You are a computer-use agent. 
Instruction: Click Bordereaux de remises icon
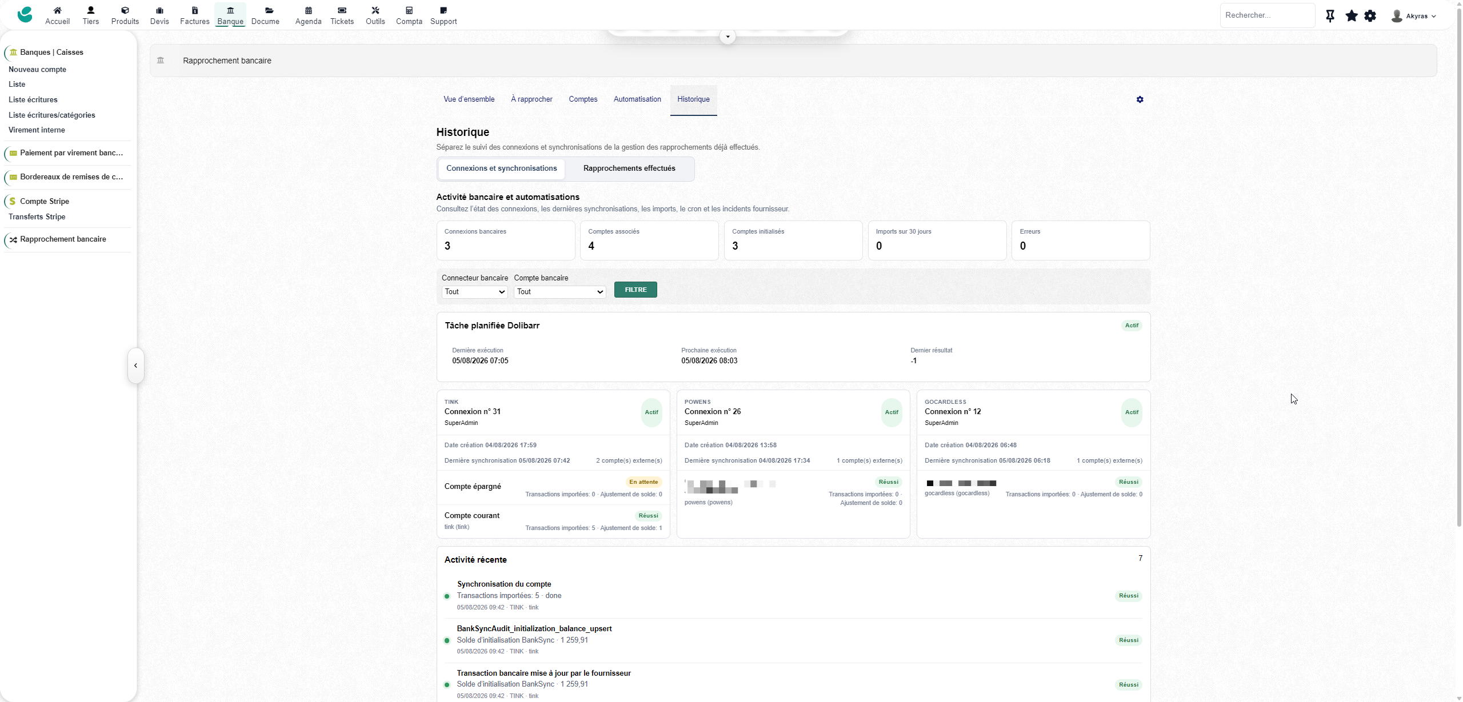[13, 177]
